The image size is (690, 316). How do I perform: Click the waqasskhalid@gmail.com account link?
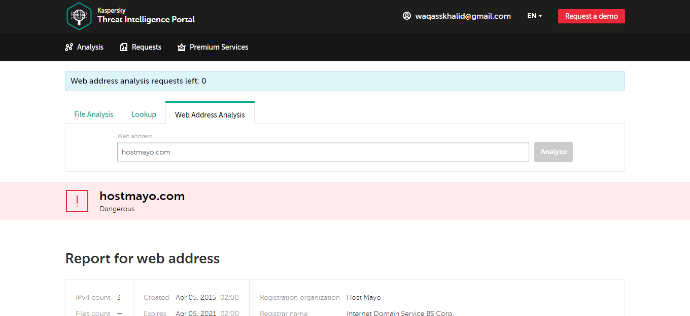pyautogui.click(x=463, y=16)
